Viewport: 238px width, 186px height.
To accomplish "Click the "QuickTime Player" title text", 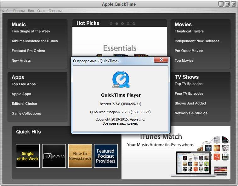I will 121,95.
